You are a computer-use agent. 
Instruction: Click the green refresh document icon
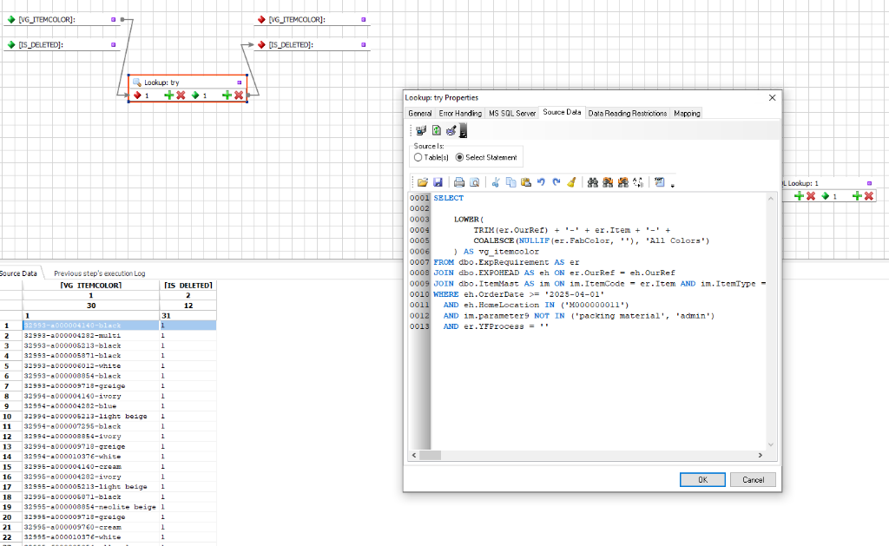click(436, 131)
